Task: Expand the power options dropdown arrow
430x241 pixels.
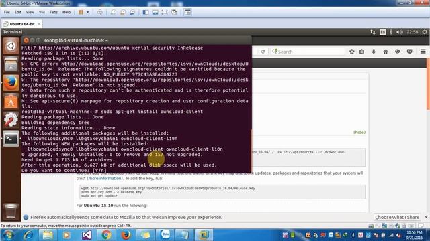Action: 88,12
